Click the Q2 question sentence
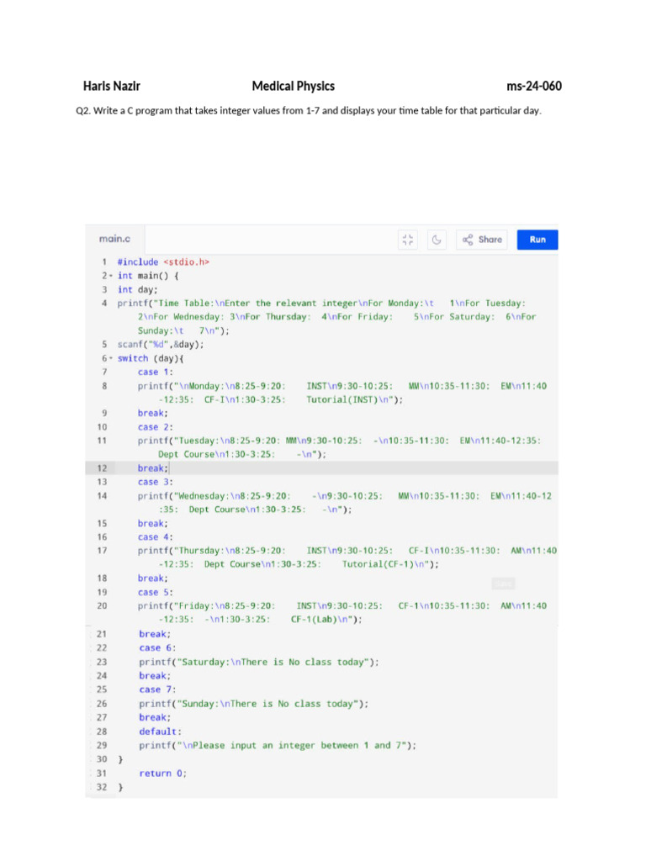This screenshot has width=646, height=861. (x=309, y=110)
